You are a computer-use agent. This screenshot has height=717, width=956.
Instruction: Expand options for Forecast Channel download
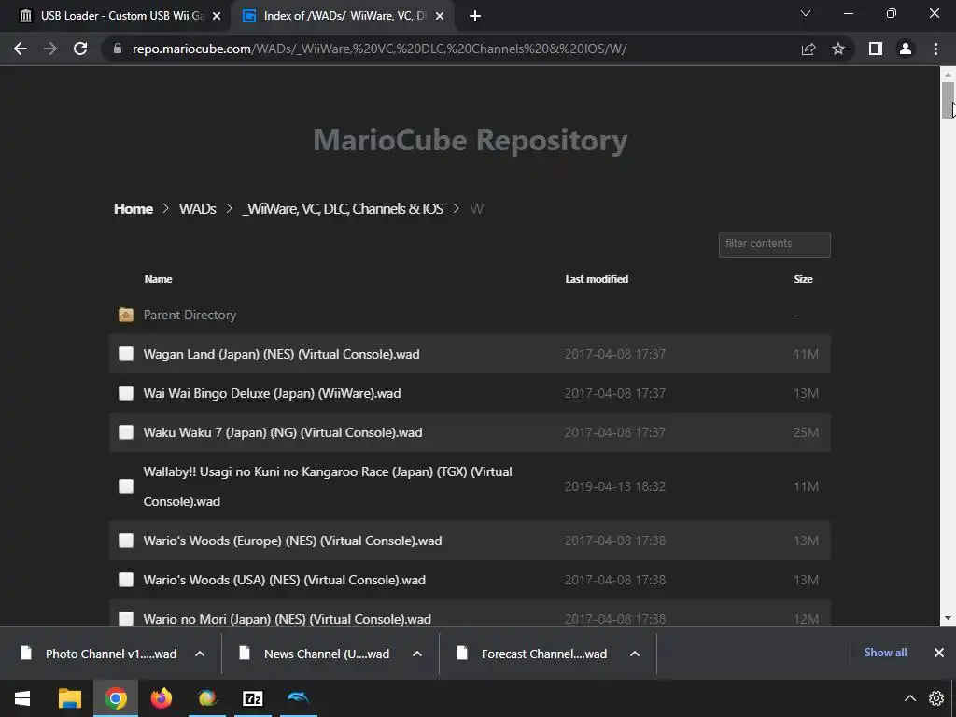click(x=635, y=654)
